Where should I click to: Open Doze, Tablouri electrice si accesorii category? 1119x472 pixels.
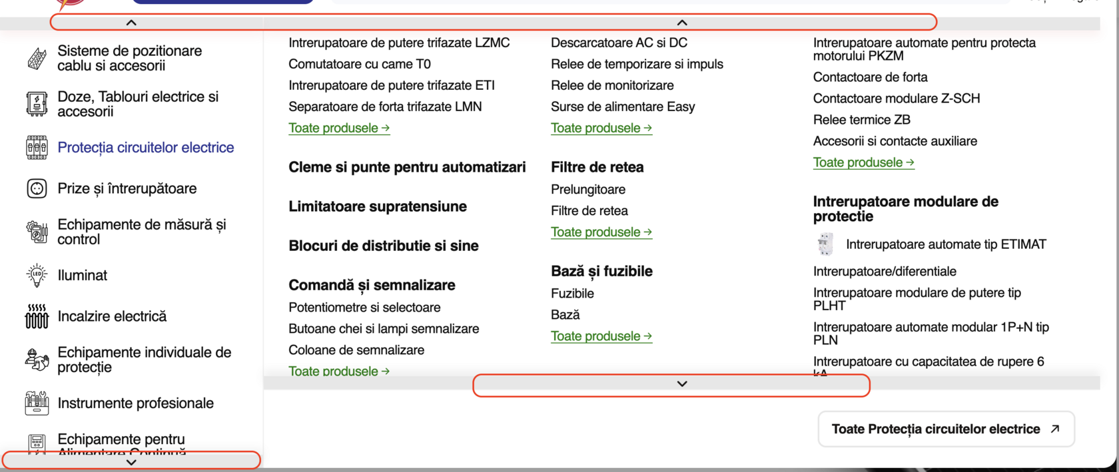138,104
